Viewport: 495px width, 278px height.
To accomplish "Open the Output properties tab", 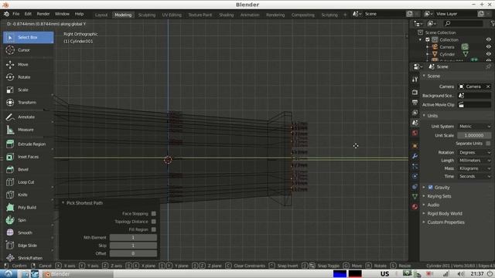I will coord(415,102).
